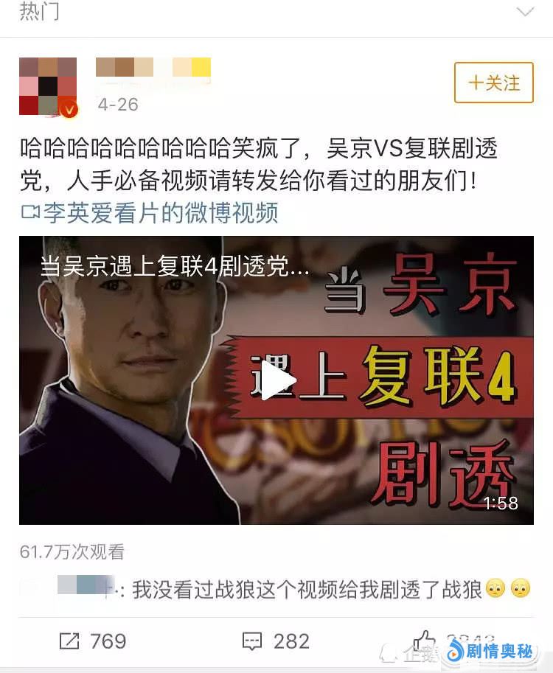
Task: Open the post text 哈哈哈笑疯了
Action: [x=259, y=164]
